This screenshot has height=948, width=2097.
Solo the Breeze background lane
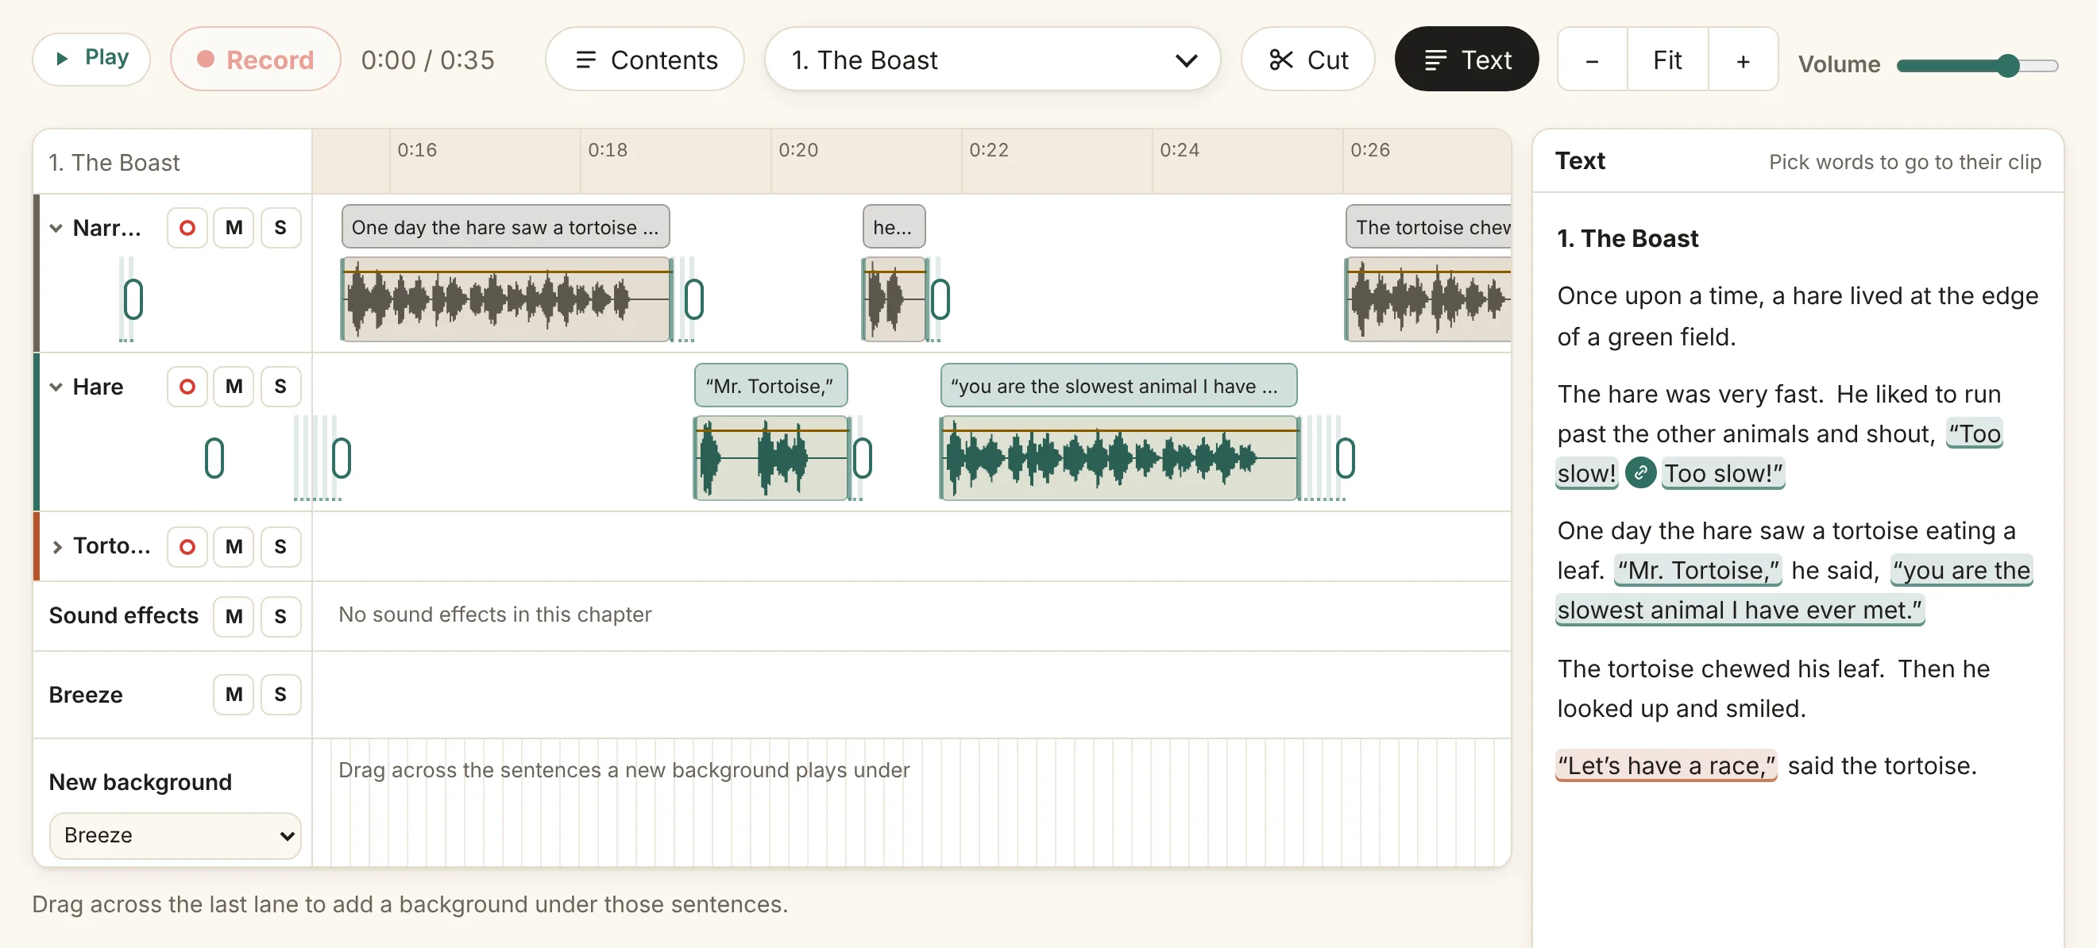tap(280, 694)
